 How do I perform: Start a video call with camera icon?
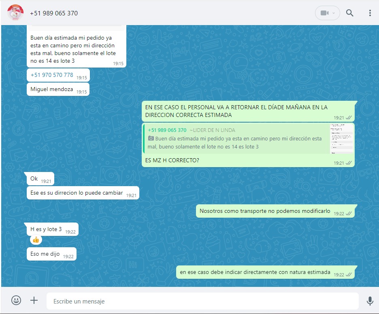324,13
